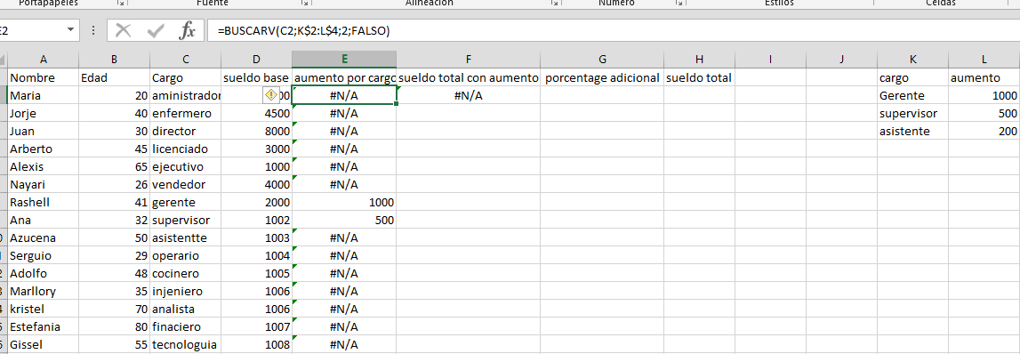
Task: Open Portapapeles group dialog launcher
Action: (120, 4)
